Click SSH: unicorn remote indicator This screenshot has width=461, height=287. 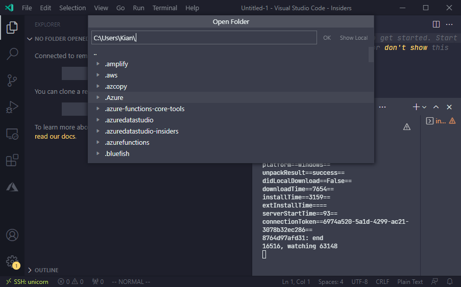pos(28,282)
